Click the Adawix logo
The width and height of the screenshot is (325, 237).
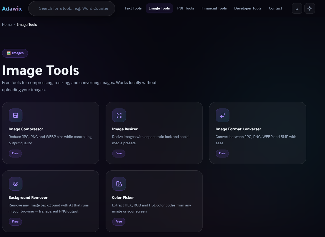click(12, 8)
